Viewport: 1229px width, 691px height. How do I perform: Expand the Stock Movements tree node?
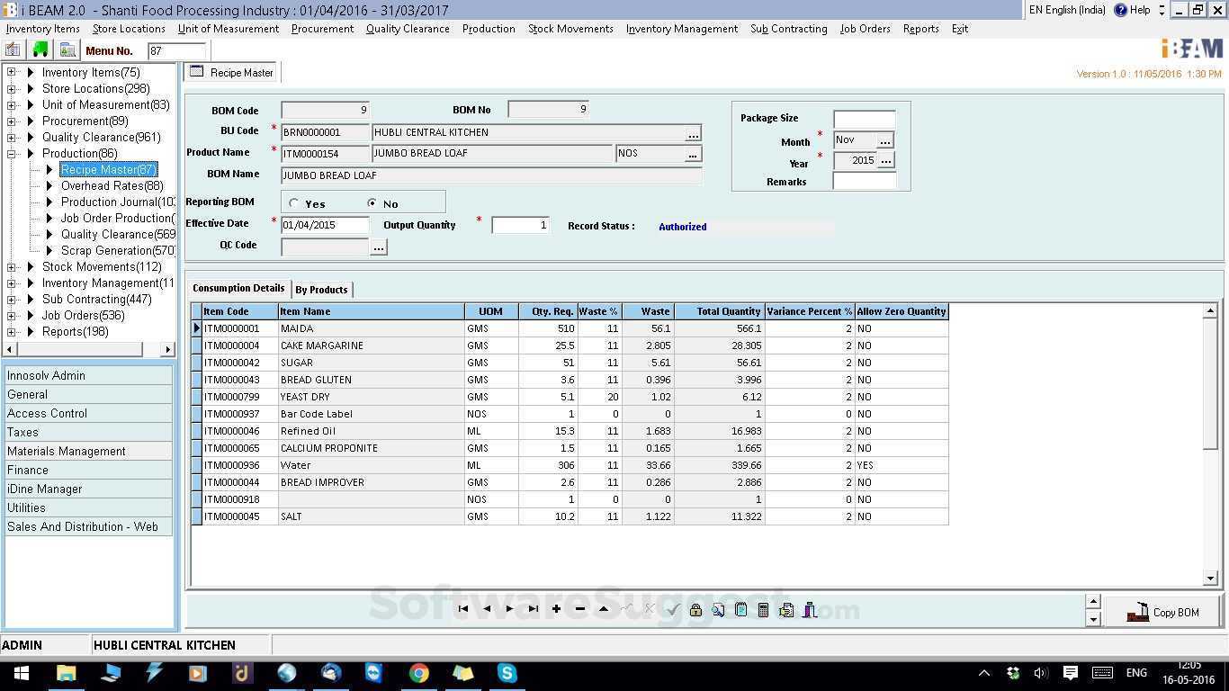[x=12, y=266]
